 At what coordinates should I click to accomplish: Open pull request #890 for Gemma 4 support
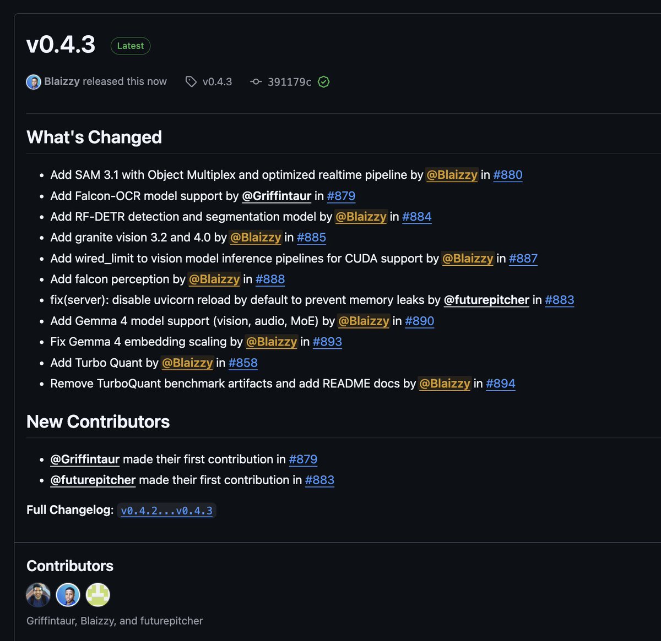(419, 321)
